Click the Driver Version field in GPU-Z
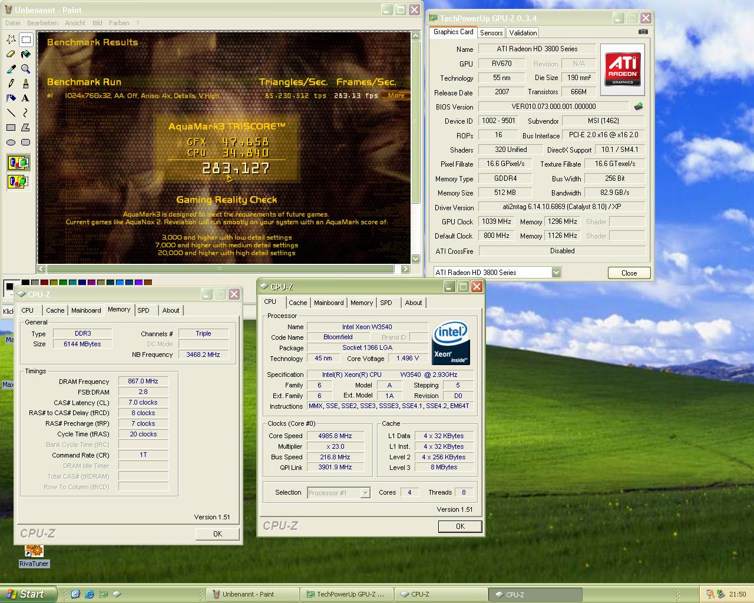Screen dimensions: 754x603 [x=561, y=207]
